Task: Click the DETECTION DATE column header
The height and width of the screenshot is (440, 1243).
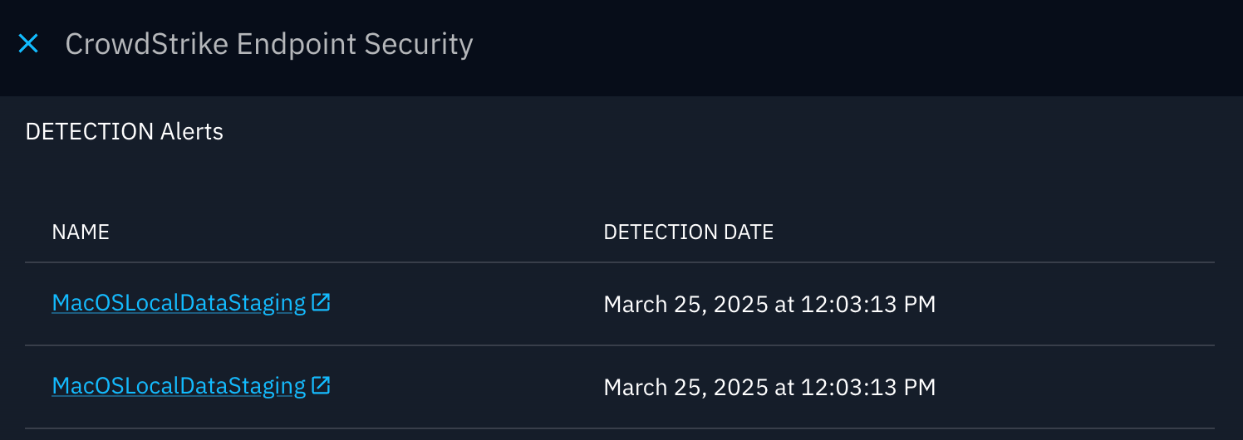Action: 688,232
